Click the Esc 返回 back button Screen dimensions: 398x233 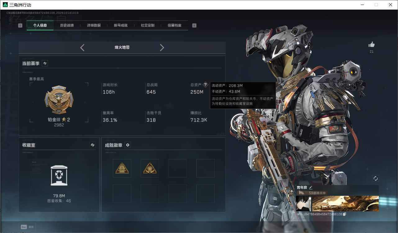pyautogui.click(x=27, y=227)
